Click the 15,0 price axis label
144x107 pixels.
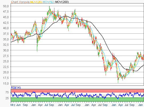click(6, 83)
